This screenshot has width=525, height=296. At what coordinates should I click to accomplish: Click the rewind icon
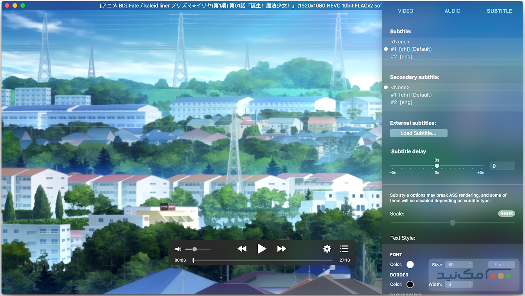pyautogui.click(x=242, y=249)
